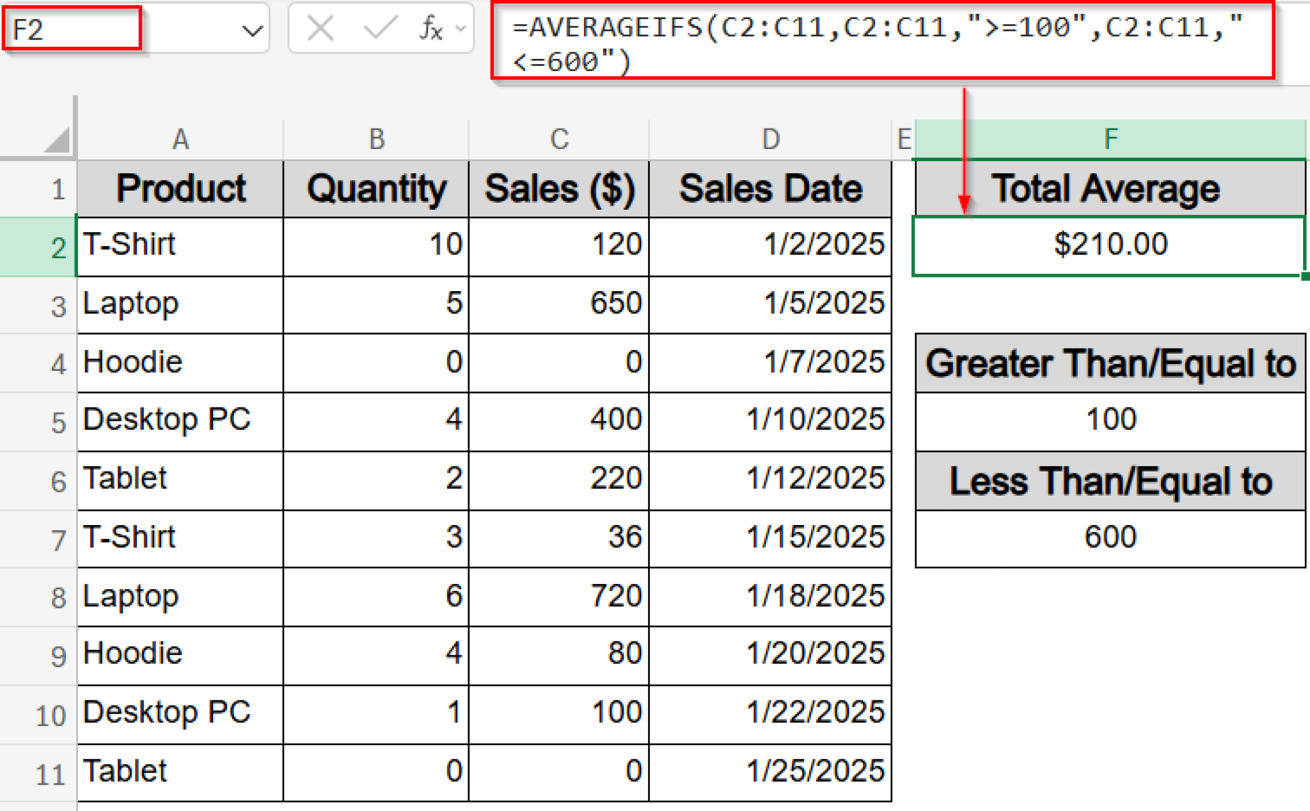The height and width of the screenshot is (811, 1310).
Task: Select column header C
Action: 559,138
